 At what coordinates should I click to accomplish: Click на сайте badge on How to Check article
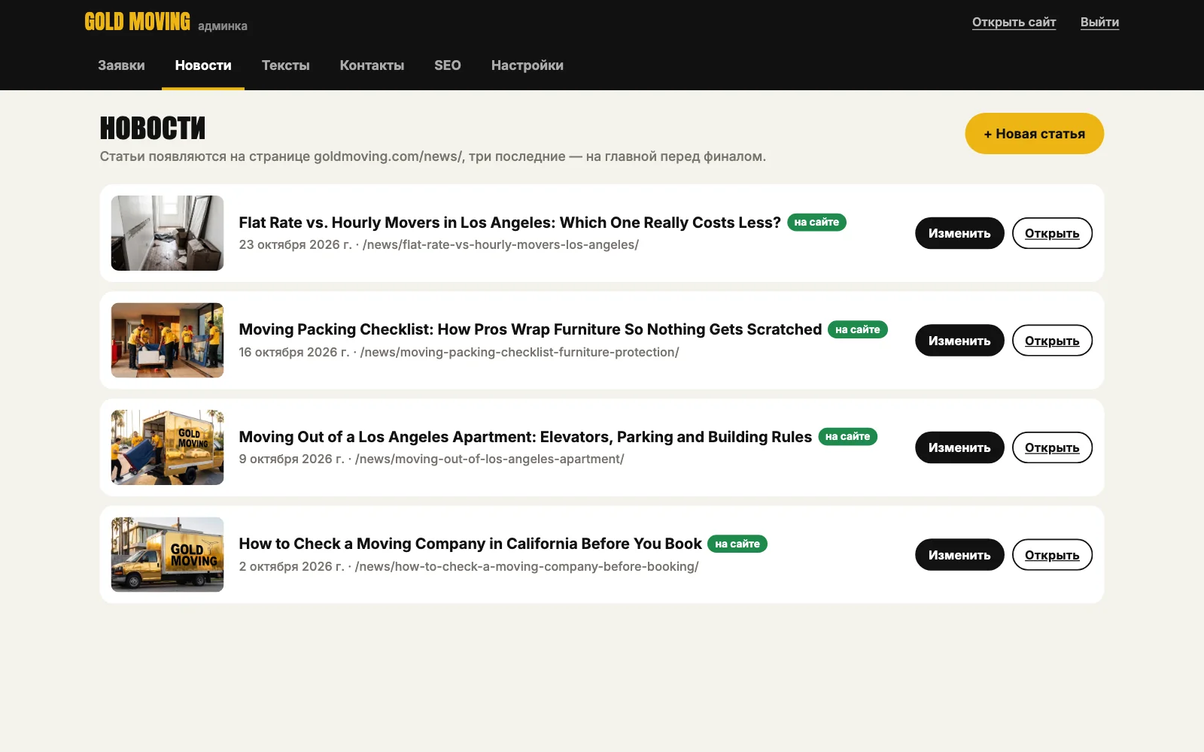click(x=737, y=544)
